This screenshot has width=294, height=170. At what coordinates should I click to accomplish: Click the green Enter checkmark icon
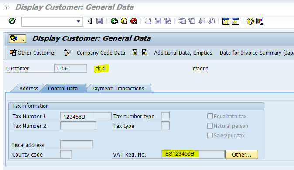click(12, 21)
